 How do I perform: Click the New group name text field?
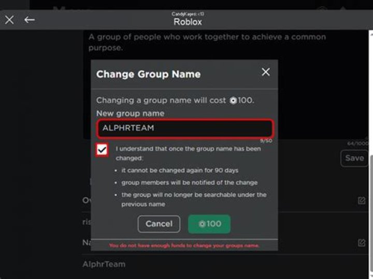pos(184,128)
